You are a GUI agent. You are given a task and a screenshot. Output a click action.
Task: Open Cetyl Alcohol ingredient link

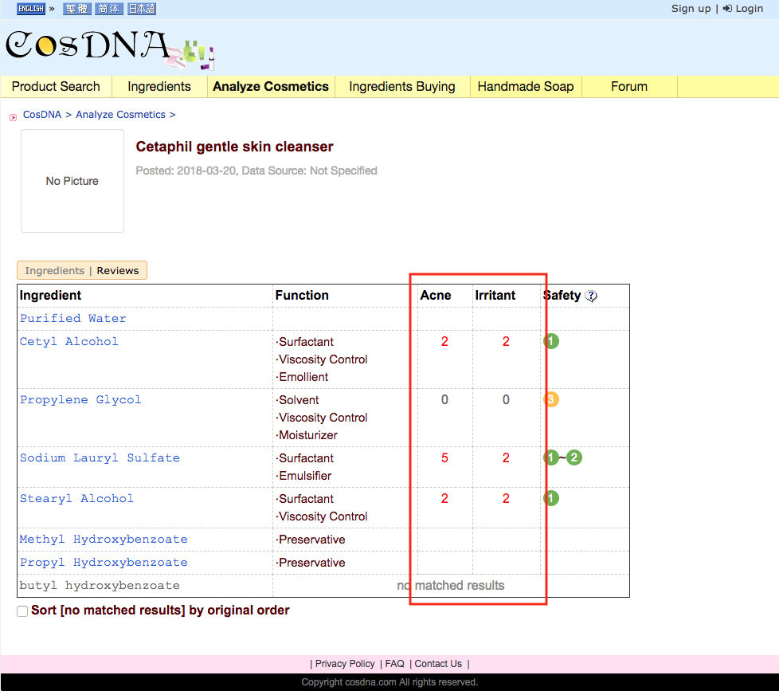(69, 342)
